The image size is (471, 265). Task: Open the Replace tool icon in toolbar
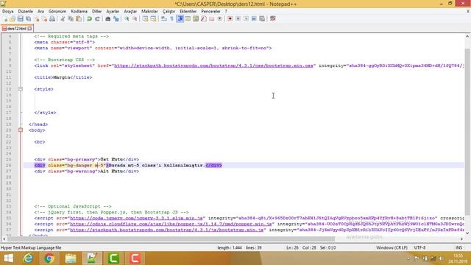[116, 18]
